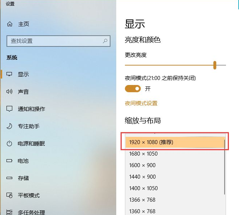Click the 平板模式 tablet icon
Screen dimensions: 239x215
[x=10, y=196]
